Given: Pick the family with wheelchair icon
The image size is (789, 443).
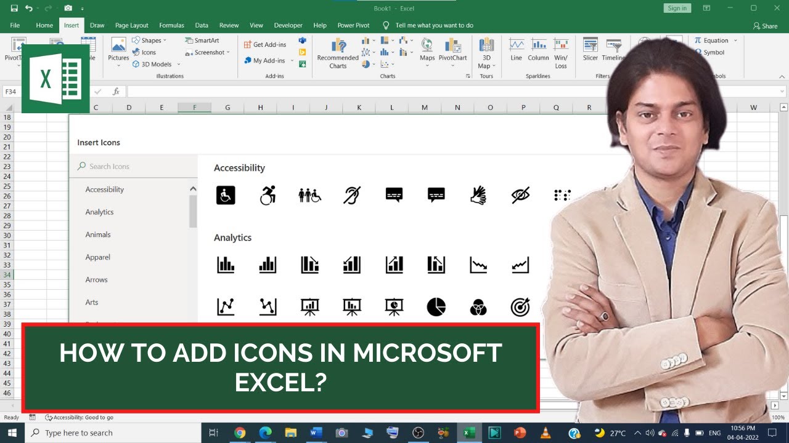Looking at the screenshot, I should [309, 195].
